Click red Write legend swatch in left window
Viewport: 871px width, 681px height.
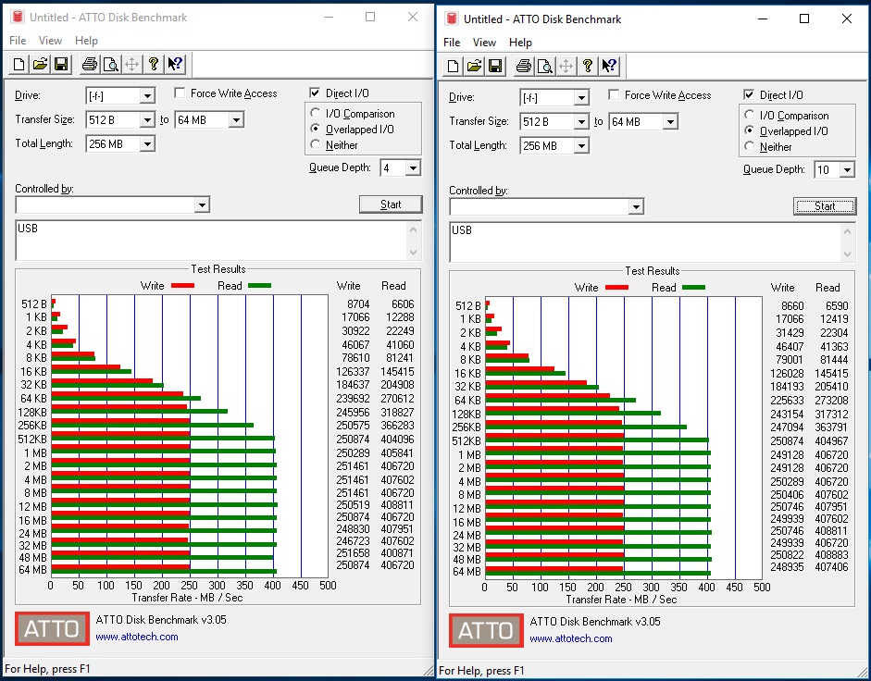182,286
